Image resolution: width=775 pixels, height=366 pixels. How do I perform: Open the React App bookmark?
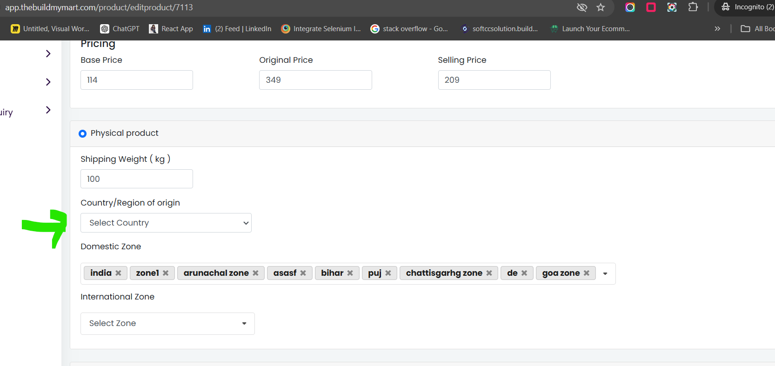point(171,29)
